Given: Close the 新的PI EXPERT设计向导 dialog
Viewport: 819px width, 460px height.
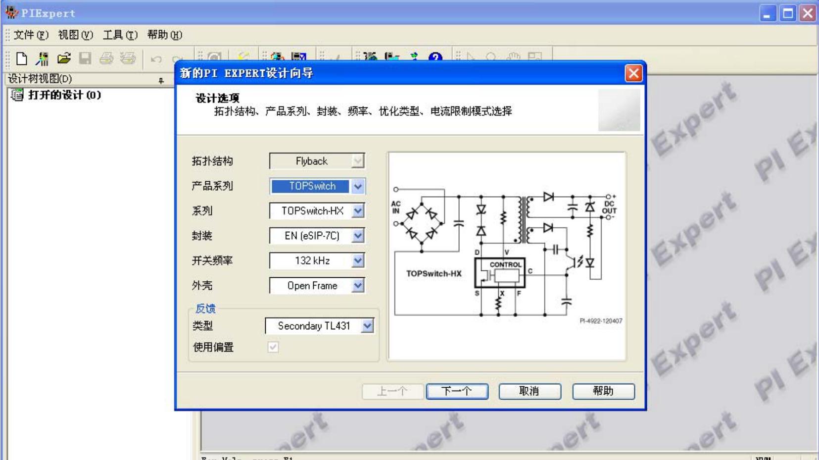Looking at the screenshot, I should (633, 74).
